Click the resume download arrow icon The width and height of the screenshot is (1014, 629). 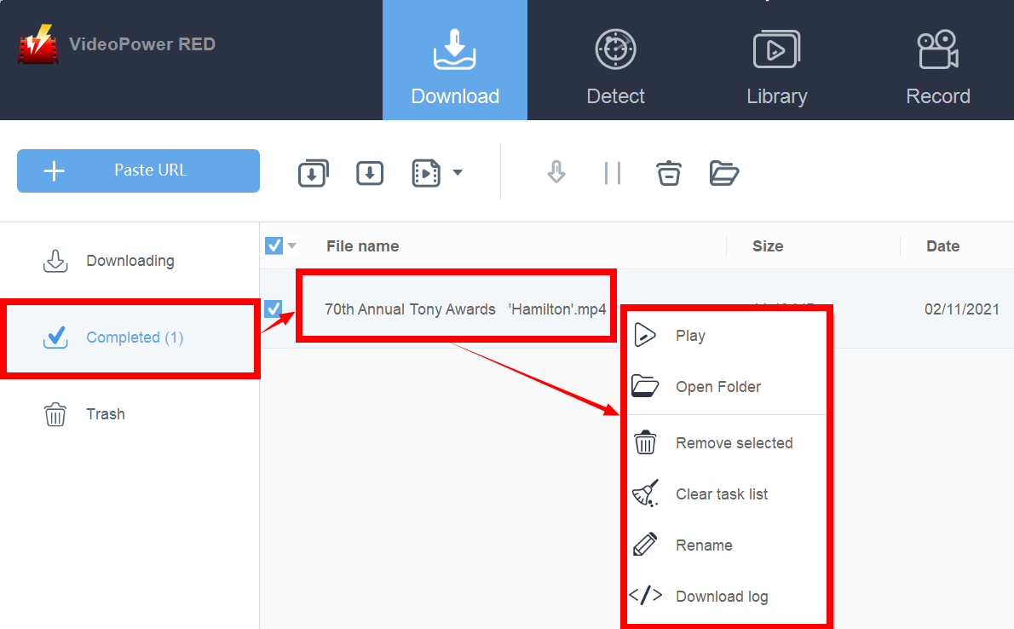point(556,173)
